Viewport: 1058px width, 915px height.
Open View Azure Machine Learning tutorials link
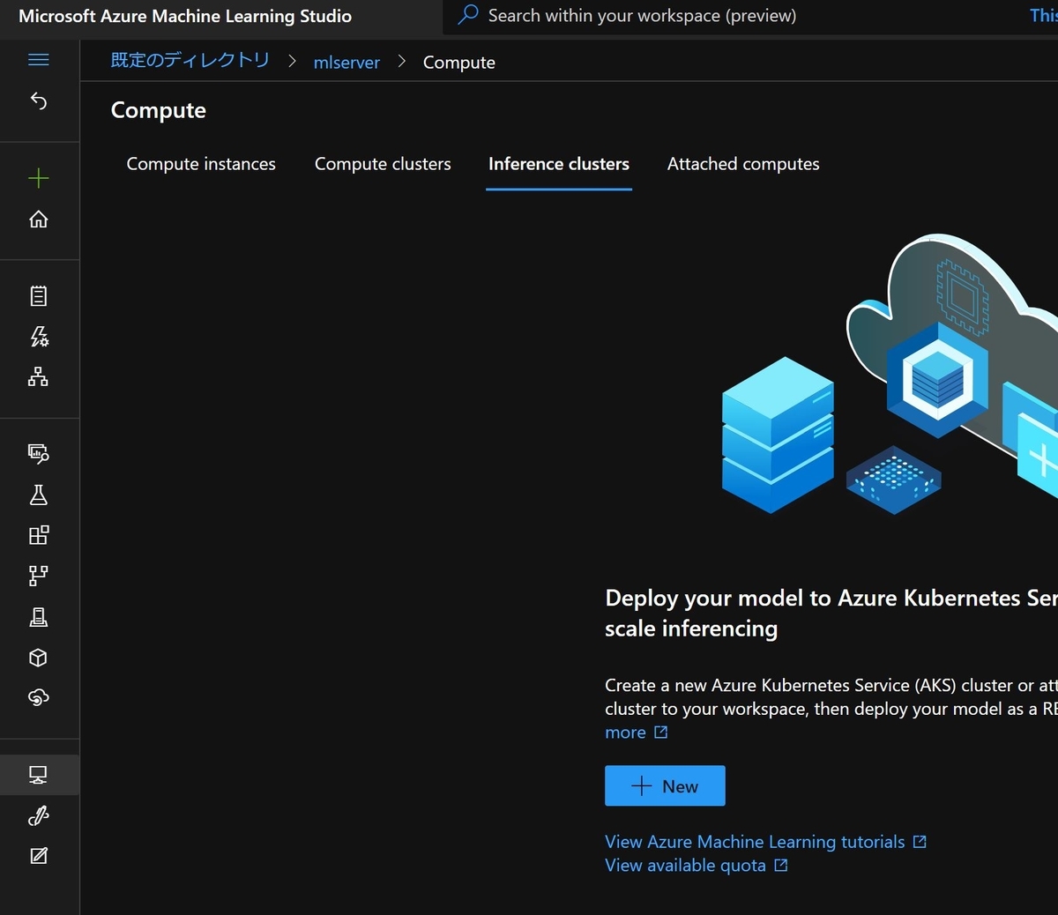(755, 842)
